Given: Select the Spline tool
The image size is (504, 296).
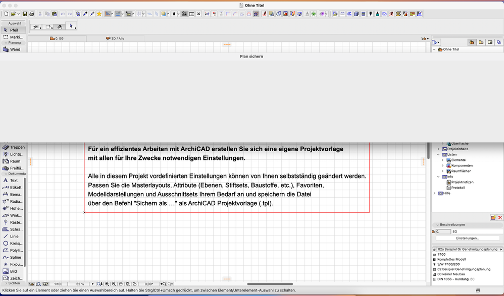Looking at the screenshot, I should tap(12, 257).
